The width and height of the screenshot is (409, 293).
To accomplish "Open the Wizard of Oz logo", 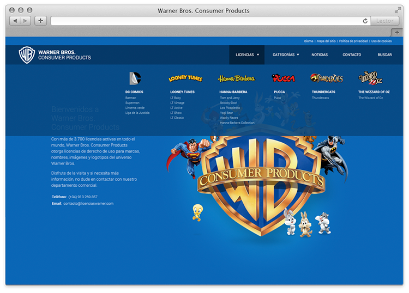I will pos(370,78).
